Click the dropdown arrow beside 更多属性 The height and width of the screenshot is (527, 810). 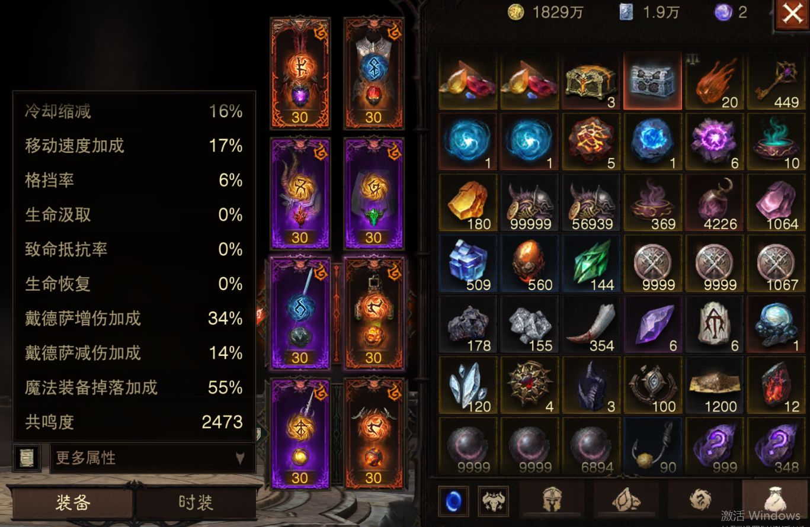[239, 458]
